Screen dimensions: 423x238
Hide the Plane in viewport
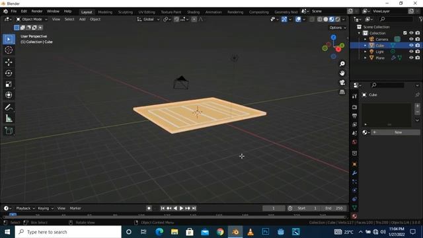click(x=411, y=58)
